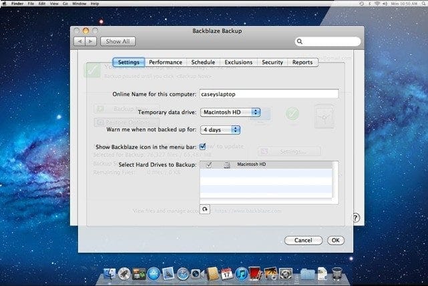Image resolution: width=428 pixels, height=286 pixels.
Task: Select the Security tab
Action: click(272, 62)
